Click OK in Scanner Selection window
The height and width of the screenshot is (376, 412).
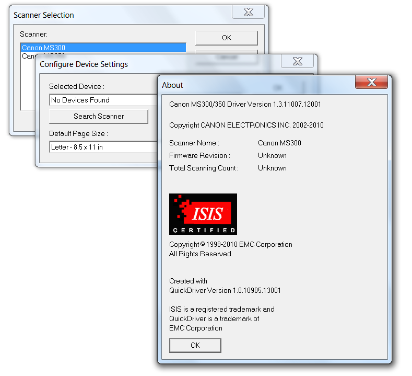227,38
